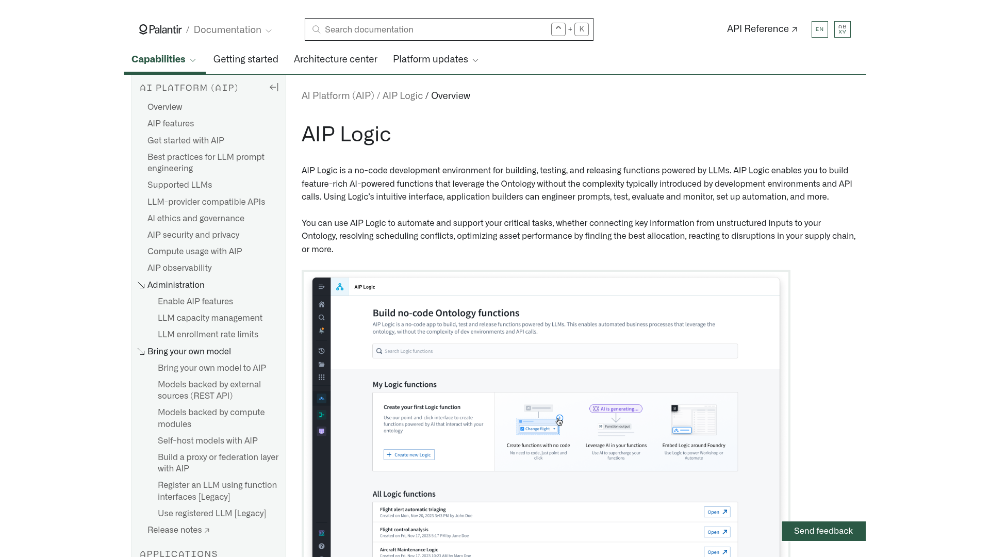The width and height of the screenshot is (990, 557).
Task: Click the AI PLATFORM (AIP) section heading
Action: pyautogui.click(x=189, y=88)
